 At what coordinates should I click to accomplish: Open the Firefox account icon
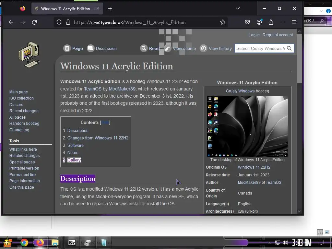pyautogui.click(x=259, y=22)
